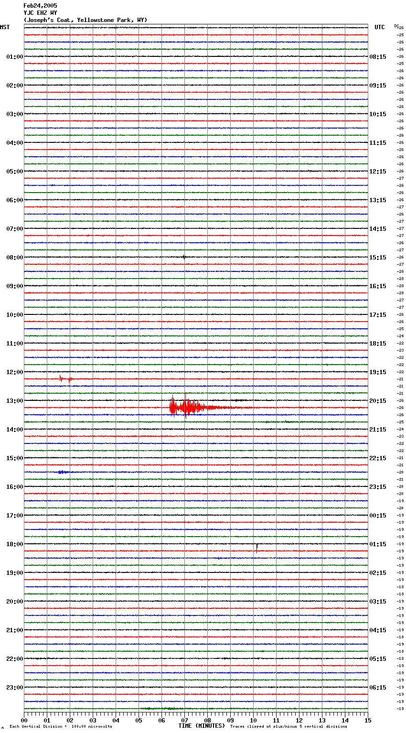Click the '22:15' UTC time label
The width and height of the screenshot is (406, 733).
378,458
